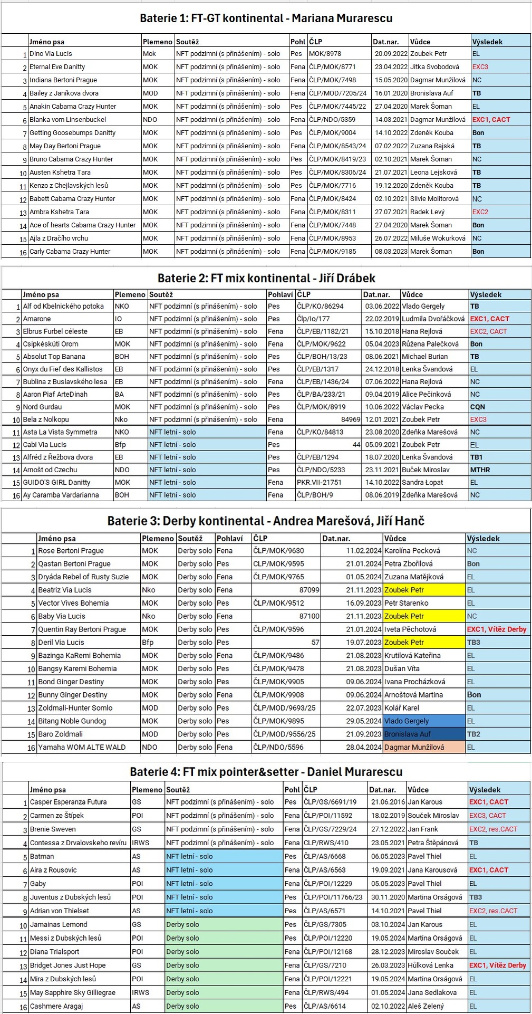Screen dimensions: 532x1014
Task: Select the 'Aleš Zelený' handler cell
Action: (437, 1007)
